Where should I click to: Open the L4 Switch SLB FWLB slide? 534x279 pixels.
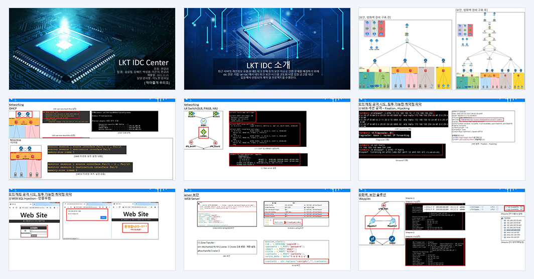coord(267,139)
